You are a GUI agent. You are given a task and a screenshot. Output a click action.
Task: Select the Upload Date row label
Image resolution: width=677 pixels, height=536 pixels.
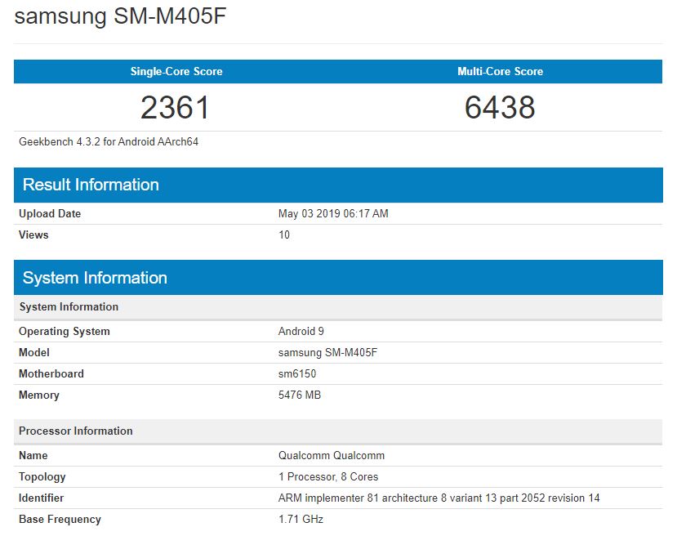click(50, 214)
